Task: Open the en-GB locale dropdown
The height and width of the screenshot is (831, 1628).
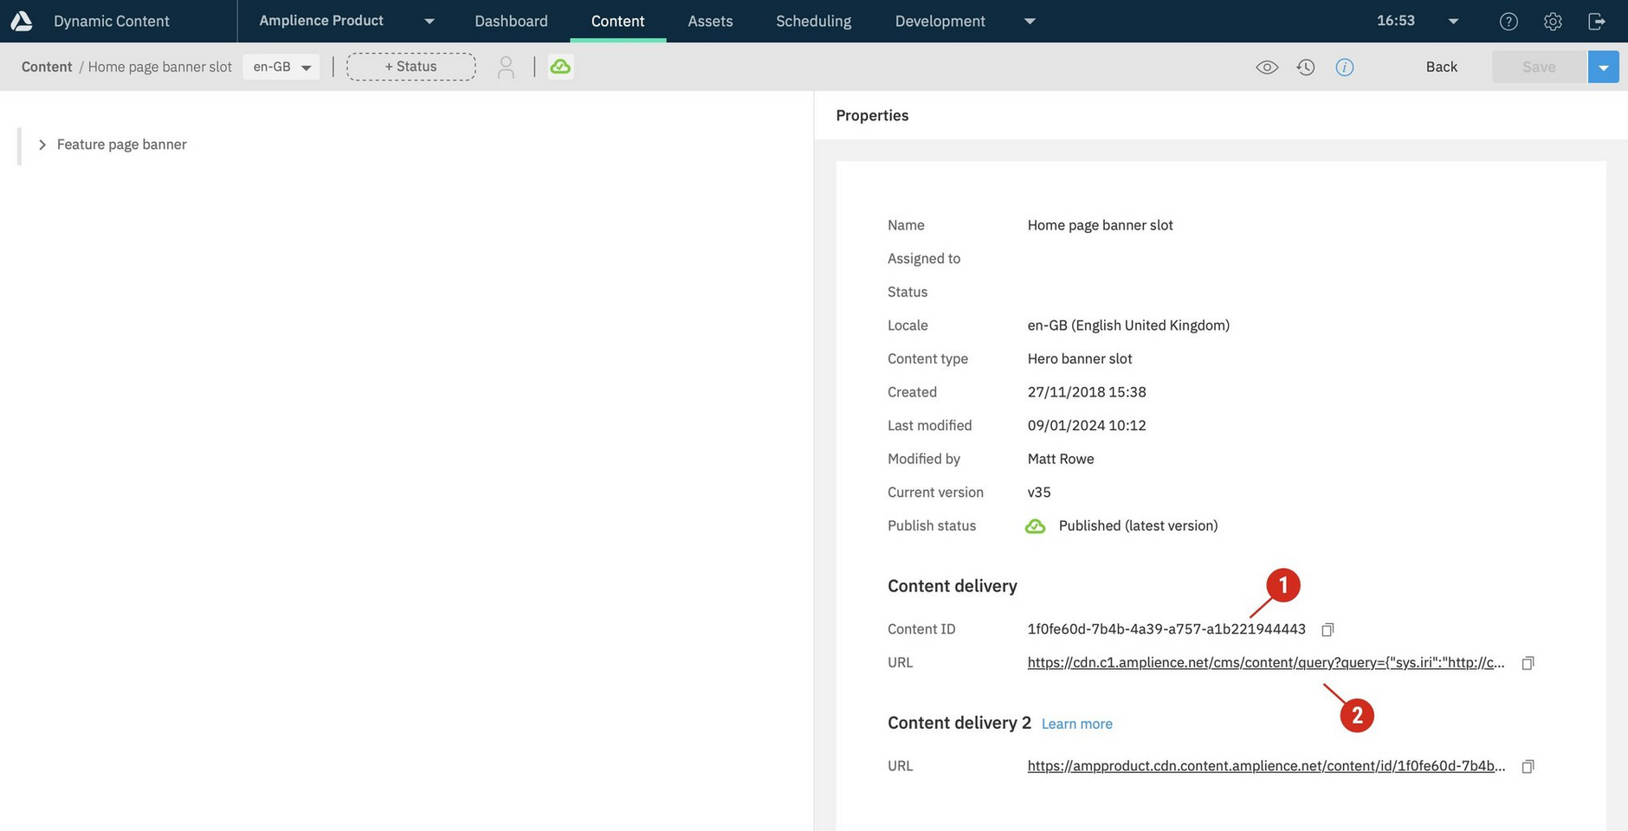Action: pyautogui.click(x=281, y=67)
